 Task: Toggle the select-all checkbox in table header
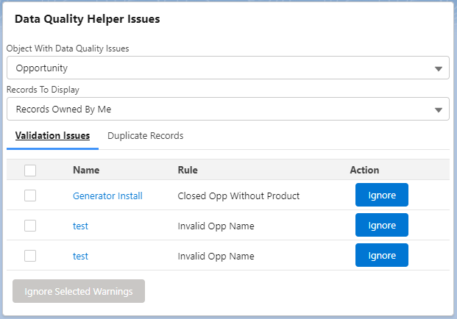[x=30, y=171]
